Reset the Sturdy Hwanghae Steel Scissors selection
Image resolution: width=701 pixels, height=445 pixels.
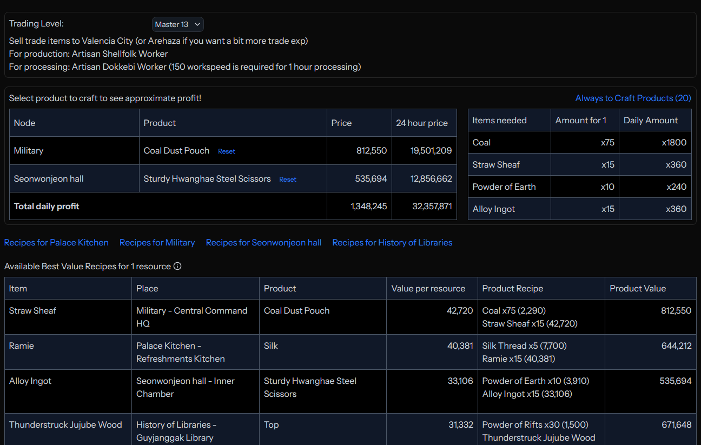pos(287,180)
